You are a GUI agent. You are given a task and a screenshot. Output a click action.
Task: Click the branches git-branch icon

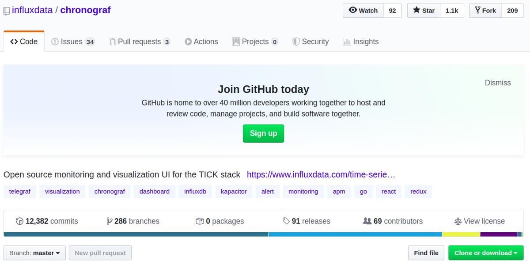click(109, 221)
